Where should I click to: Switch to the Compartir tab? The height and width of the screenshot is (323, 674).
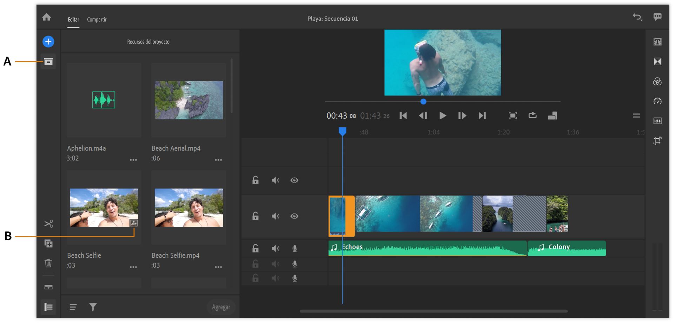pos(97,20)
